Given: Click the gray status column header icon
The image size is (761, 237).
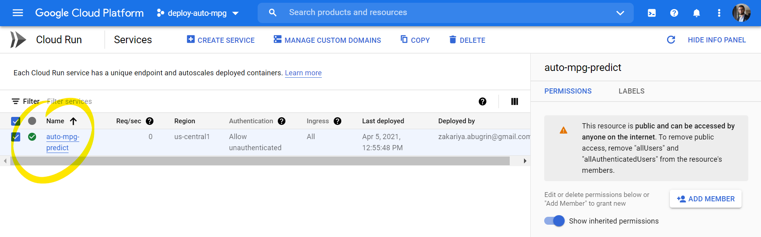Looking at the screenshot, I should 32,121.
